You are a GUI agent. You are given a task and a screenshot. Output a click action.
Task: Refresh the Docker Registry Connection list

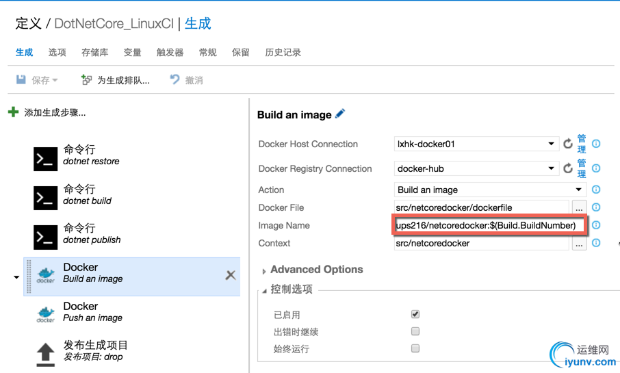568,168
